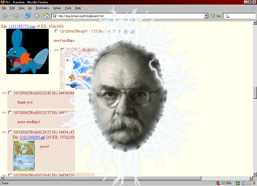
Task: Open the Mudkip trading card thumbnail
Action: click(x=24, y=156)
